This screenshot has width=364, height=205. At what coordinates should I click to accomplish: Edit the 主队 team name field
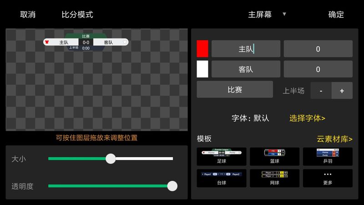click(x=246, y=49)
